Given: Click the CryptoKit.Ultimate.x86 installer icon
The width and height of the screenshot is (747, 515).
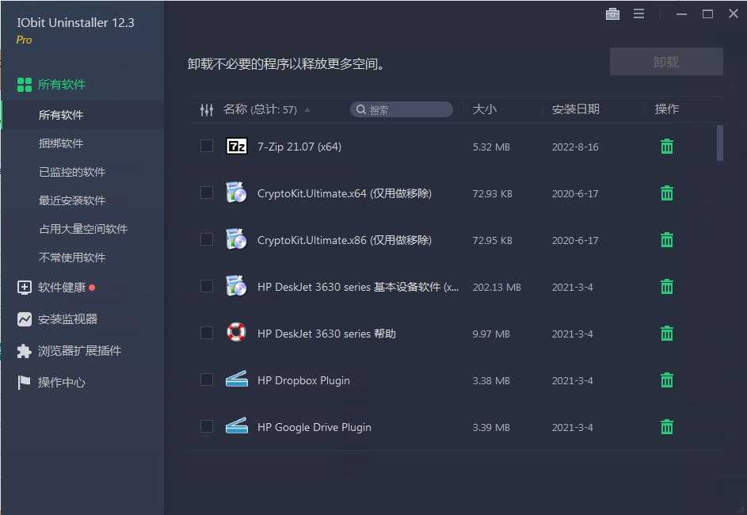Looking at the screenshot, I should point(236,239).
